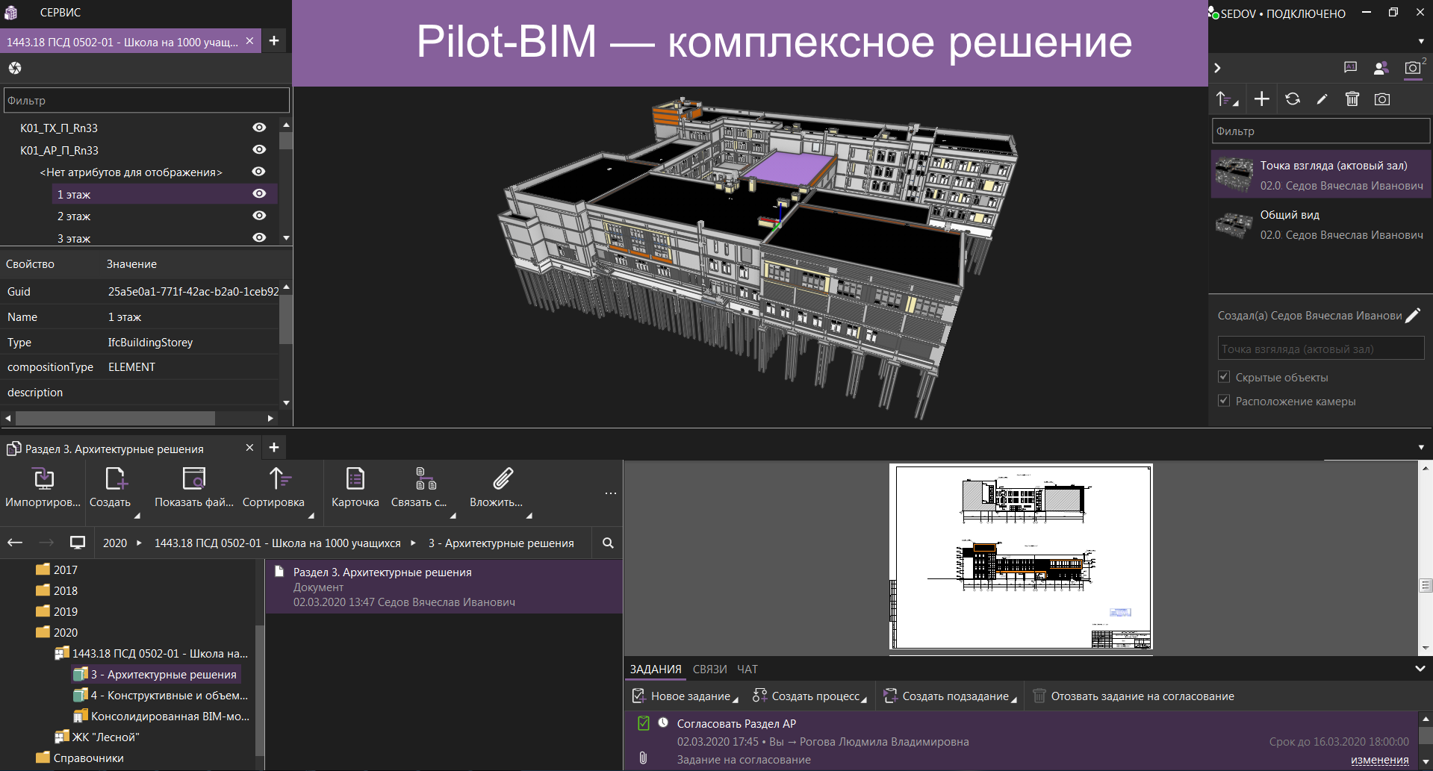Hide the 2 этаж storey
The height and width of the screenshot is (771, 1433).
259,216
